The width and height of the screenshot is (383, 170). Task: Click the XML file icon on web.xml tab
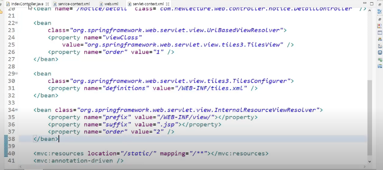coord(101,4)
